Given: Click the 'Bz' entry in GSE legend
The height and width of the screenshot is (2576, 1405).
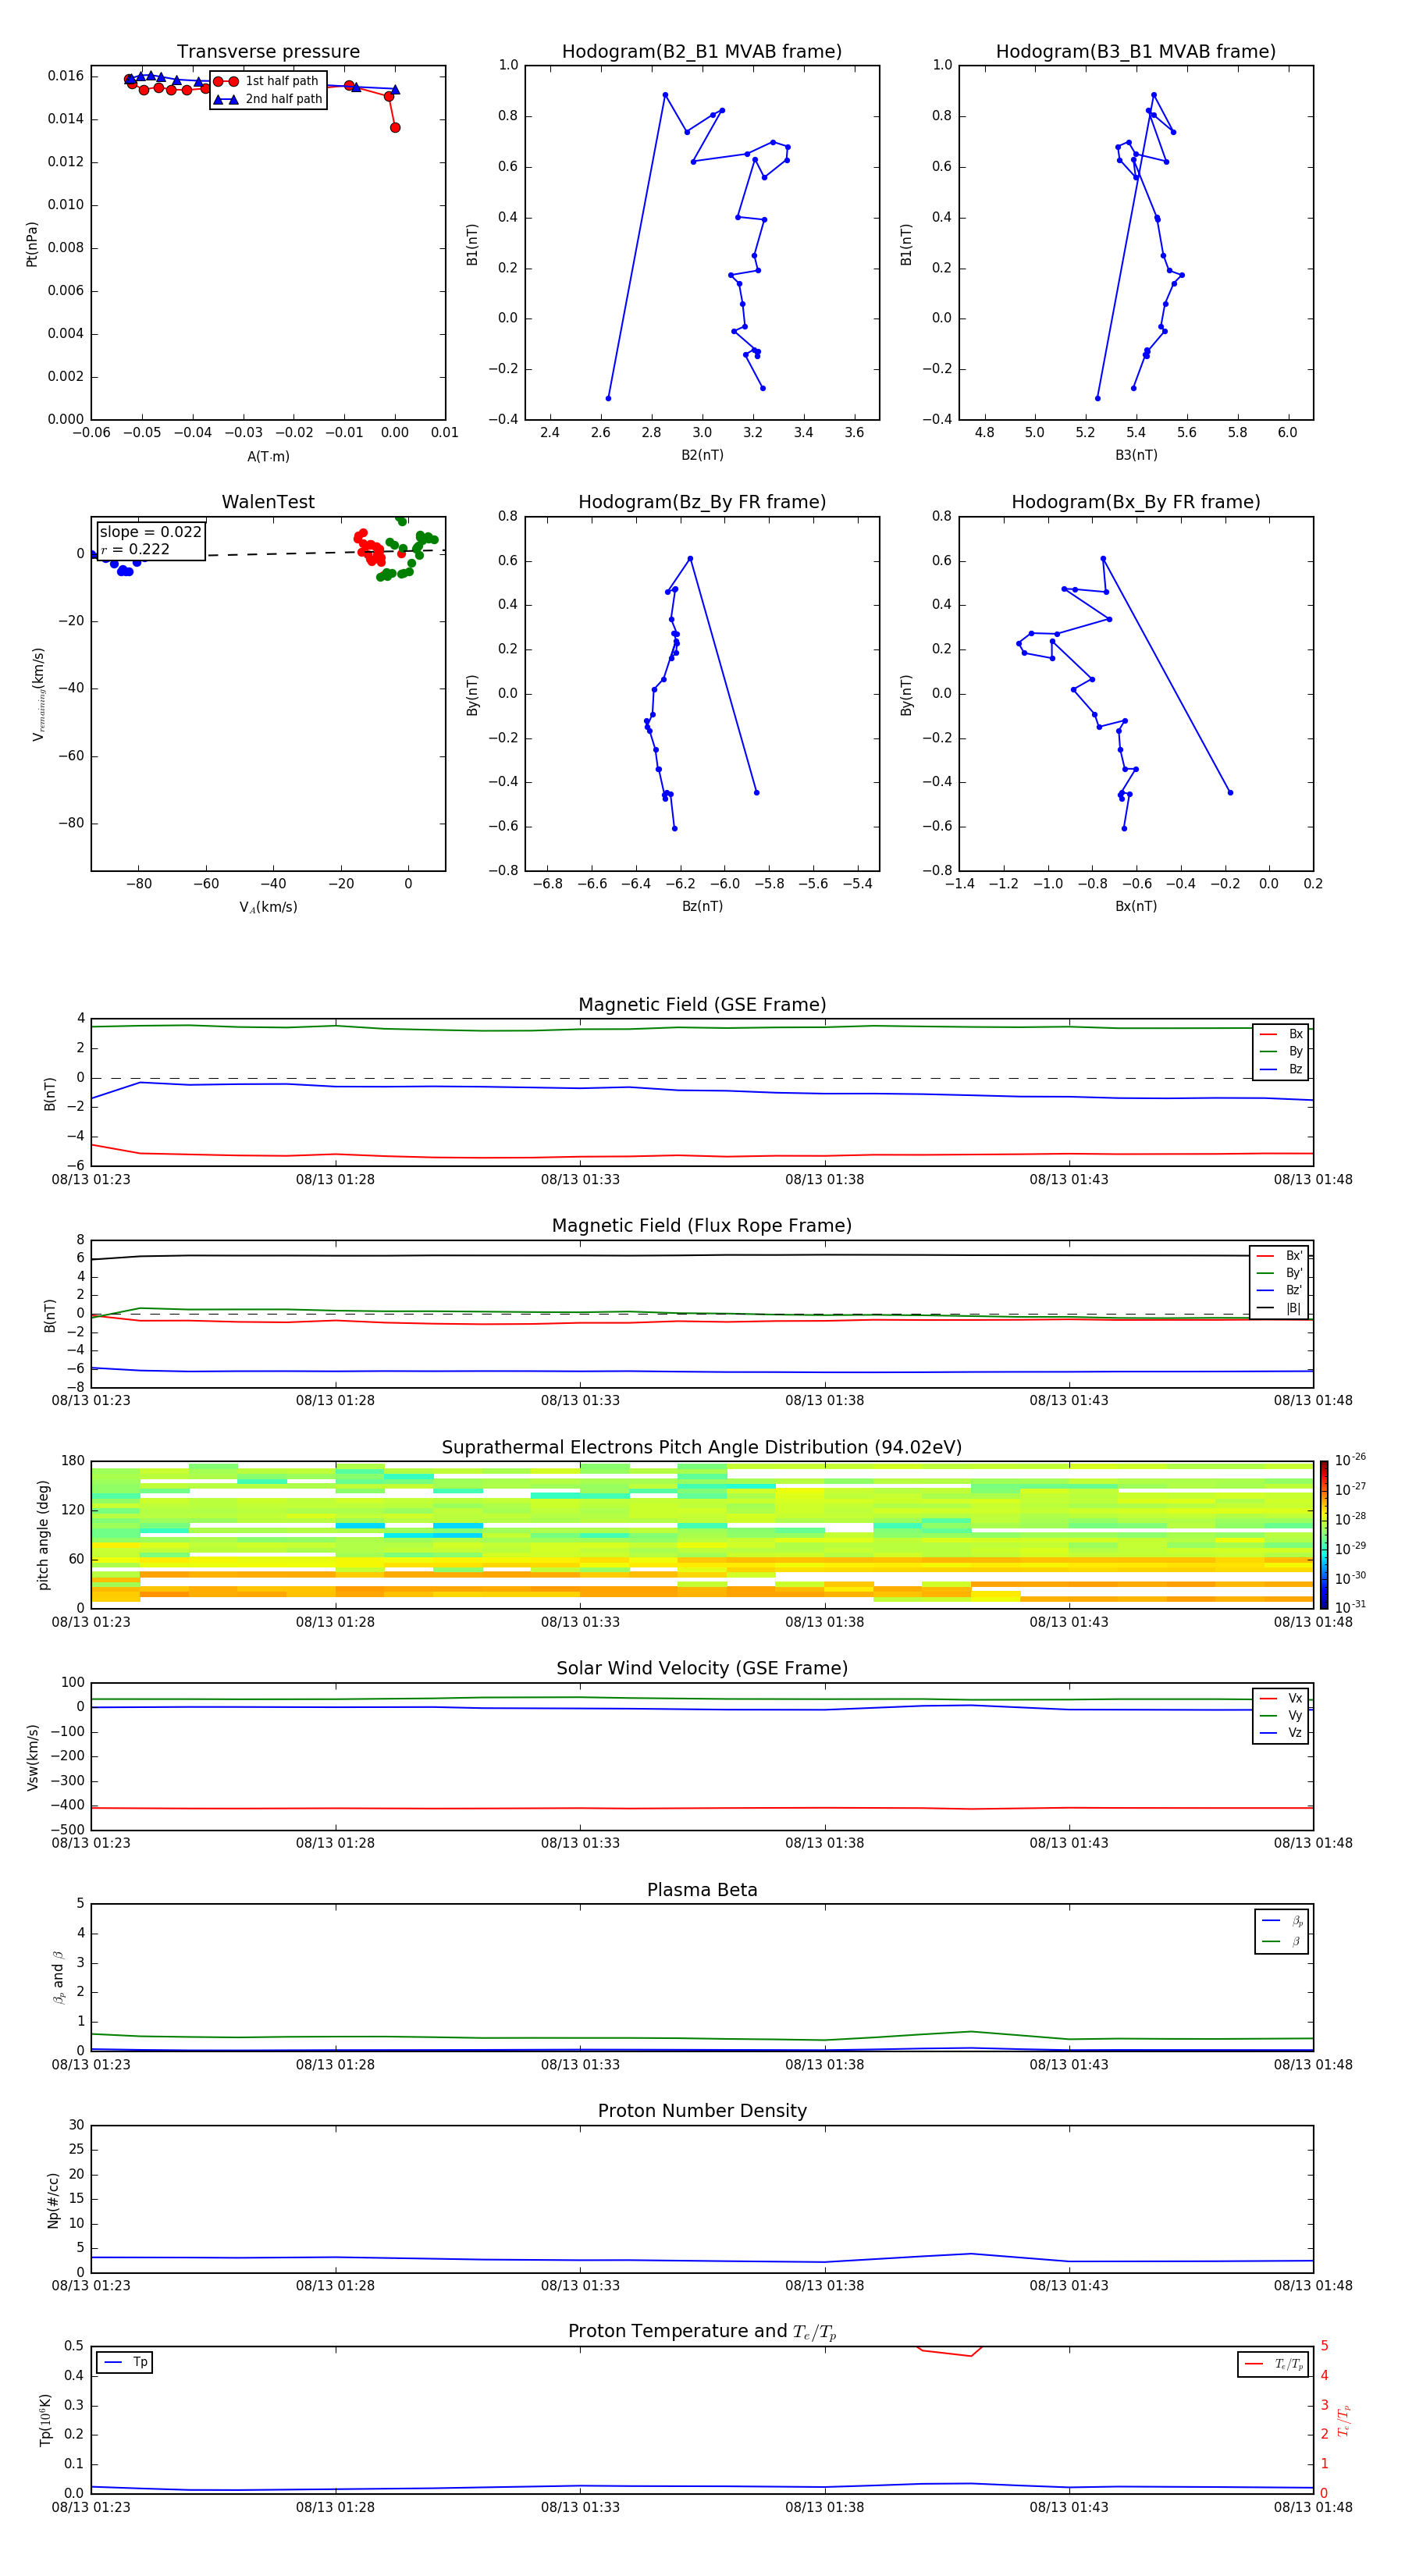Looking at the screenshot, I should coord(1281,1069).
